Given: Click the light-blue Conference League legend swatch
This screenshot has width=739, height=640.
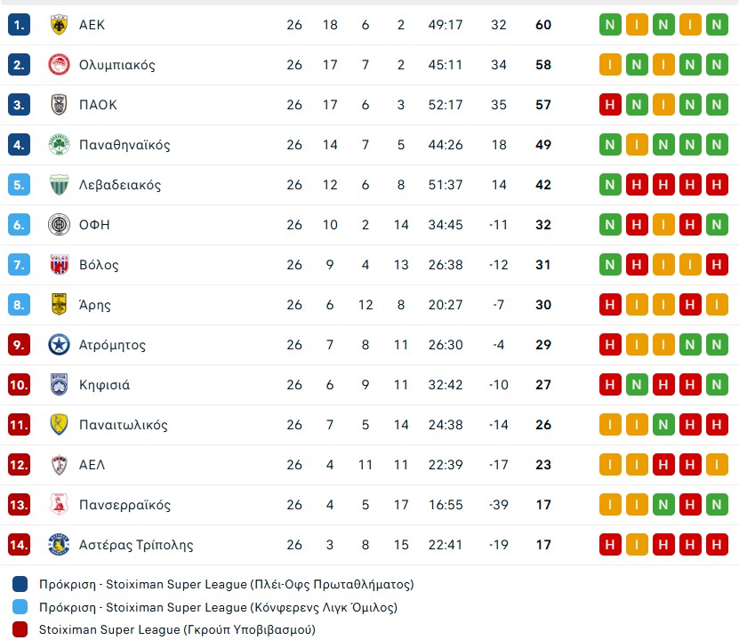Looking at the screenshot, I should [x=20, y=607].
